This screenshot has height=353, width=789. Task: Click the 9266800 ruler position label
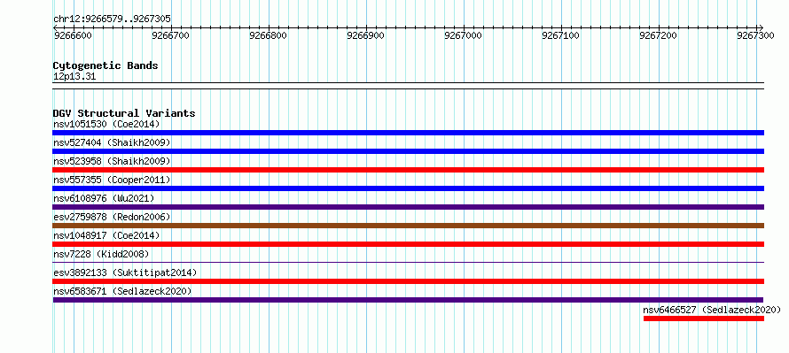(x=269, y=35)
